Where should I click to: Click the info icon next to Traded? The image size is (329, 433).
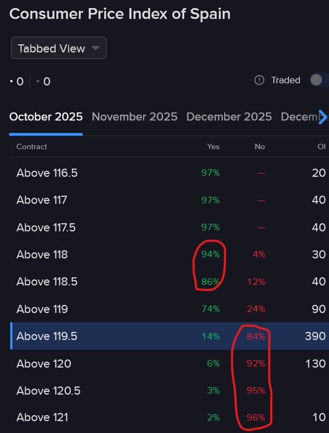point(260,80)
